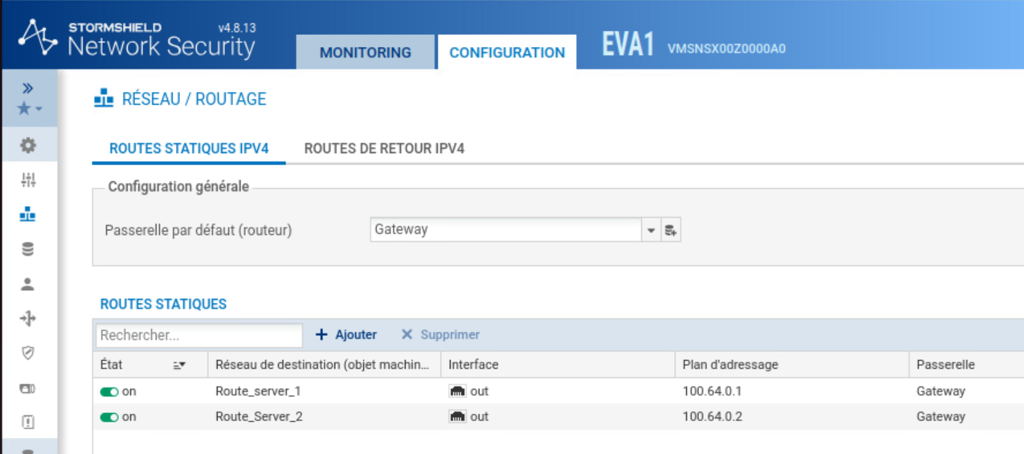Click the EVA1 device name
This screenshot has width=1024, height=454.
[x=628, y=46]
